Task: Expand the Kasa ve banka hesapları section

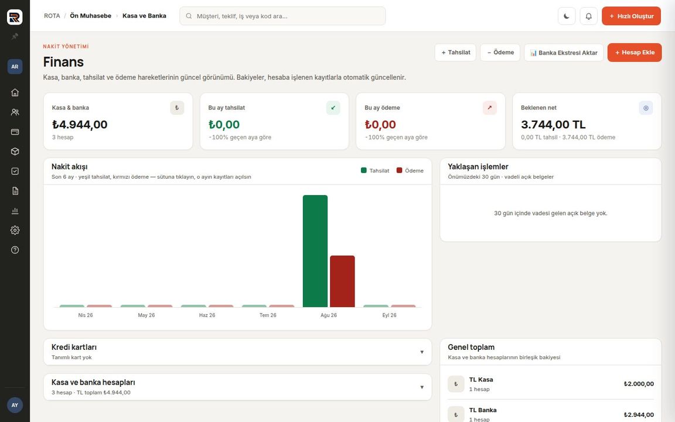Action: [x=238, y=387]
